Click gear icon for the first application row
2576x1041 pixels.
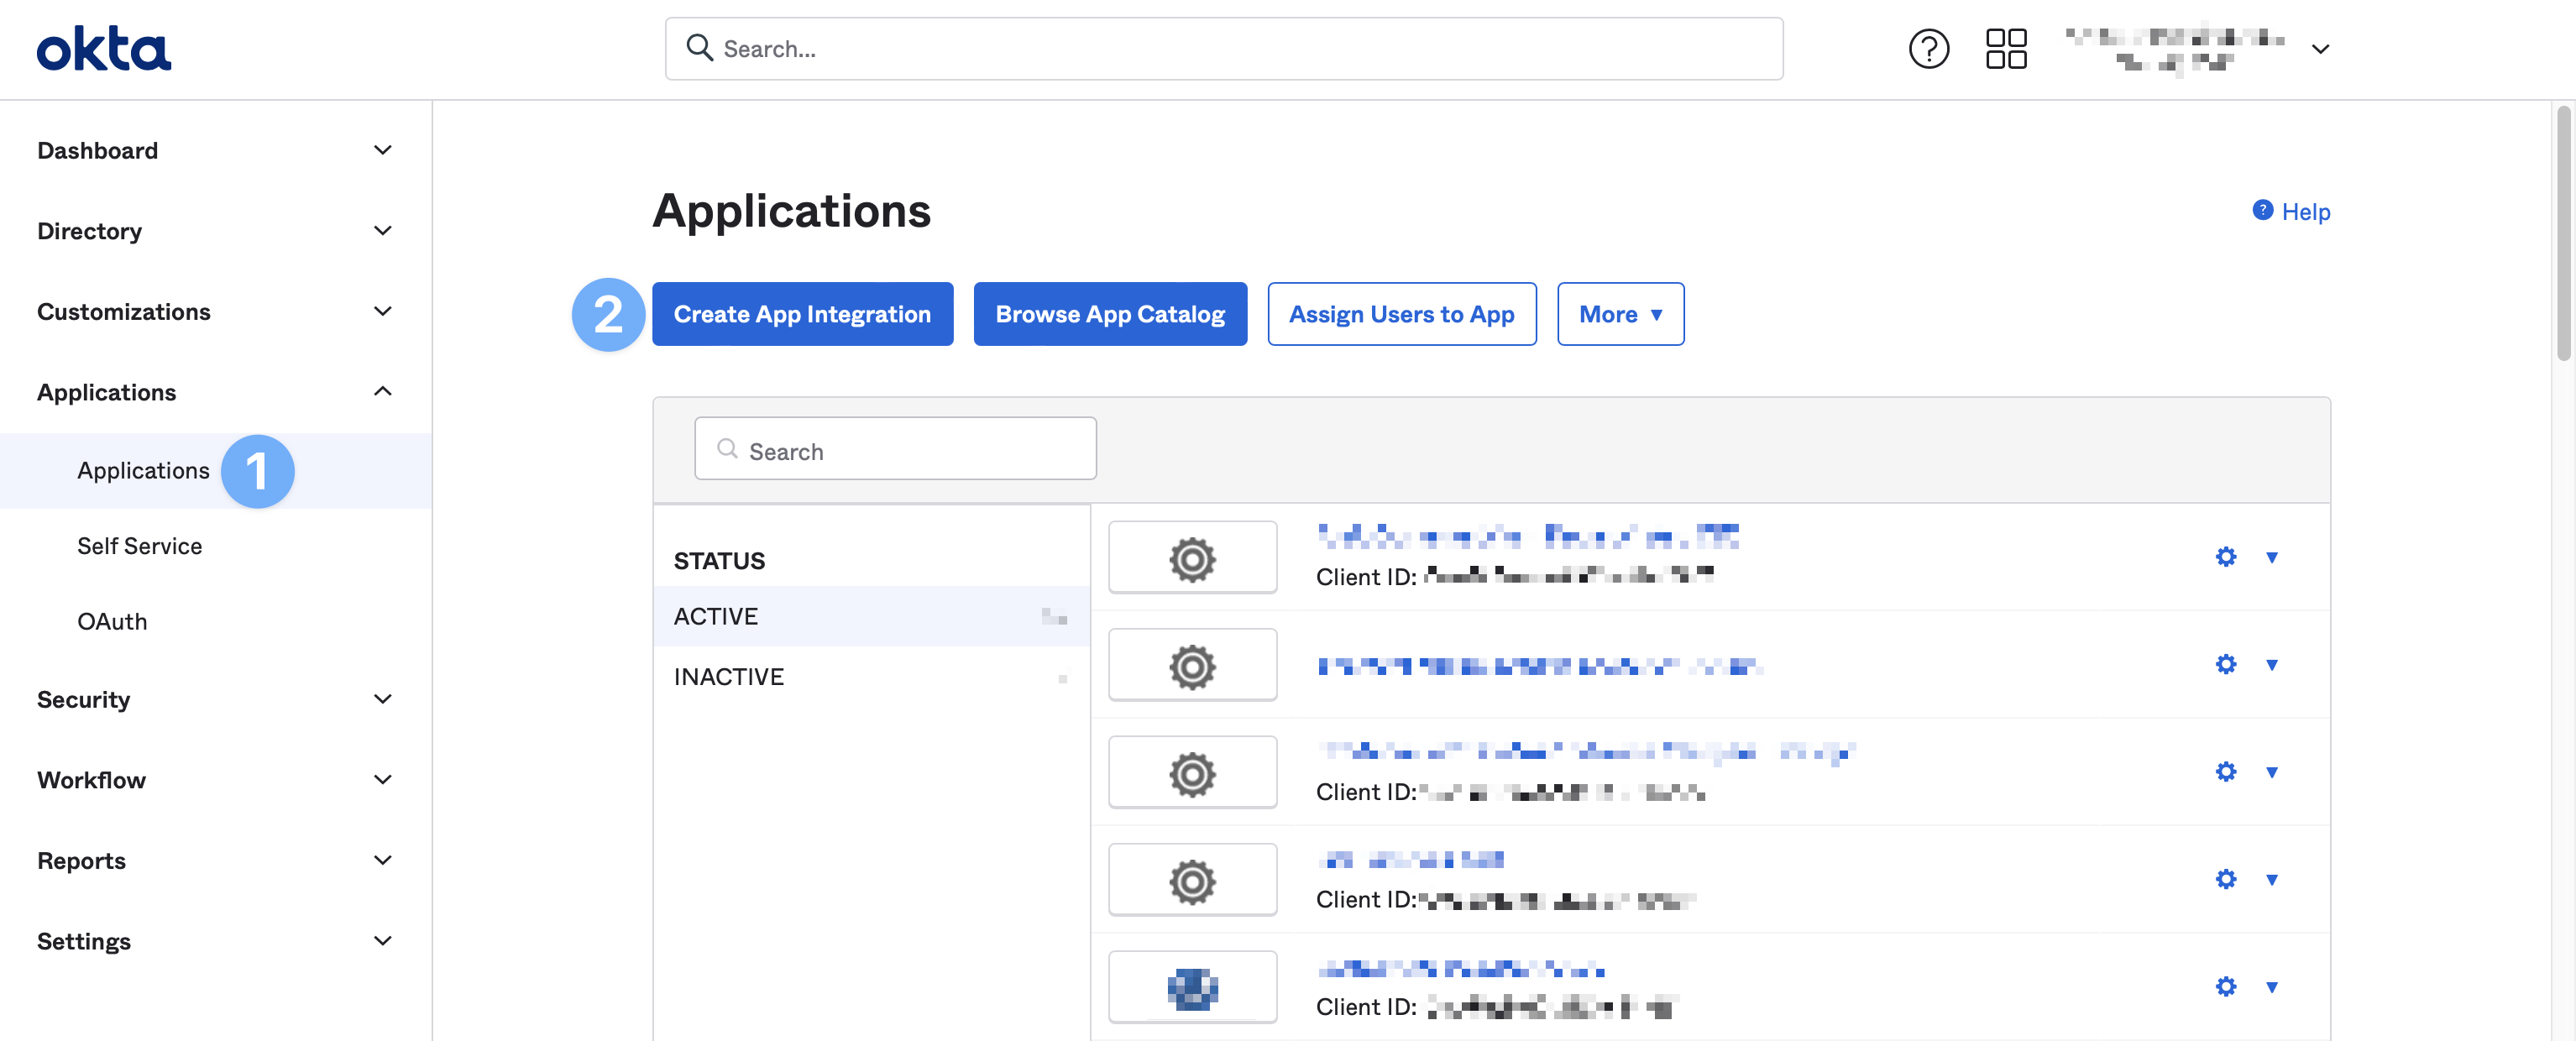point(2225,557)
